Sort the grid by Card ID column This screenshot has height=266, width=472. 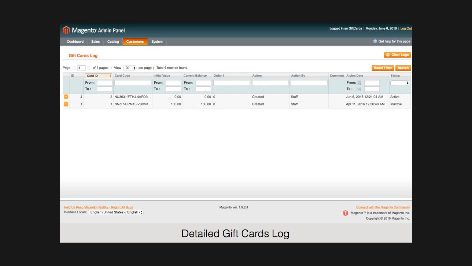(x=92, y=76)
